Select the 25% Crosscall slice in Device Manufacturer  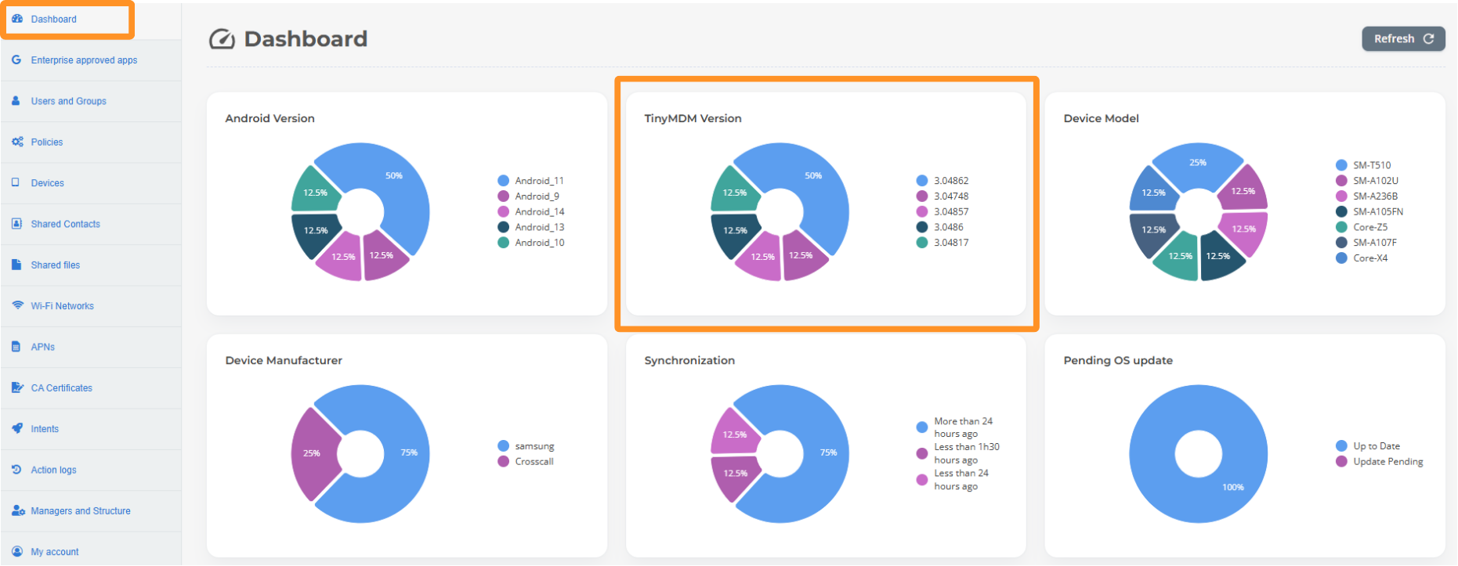coord(313,453)
